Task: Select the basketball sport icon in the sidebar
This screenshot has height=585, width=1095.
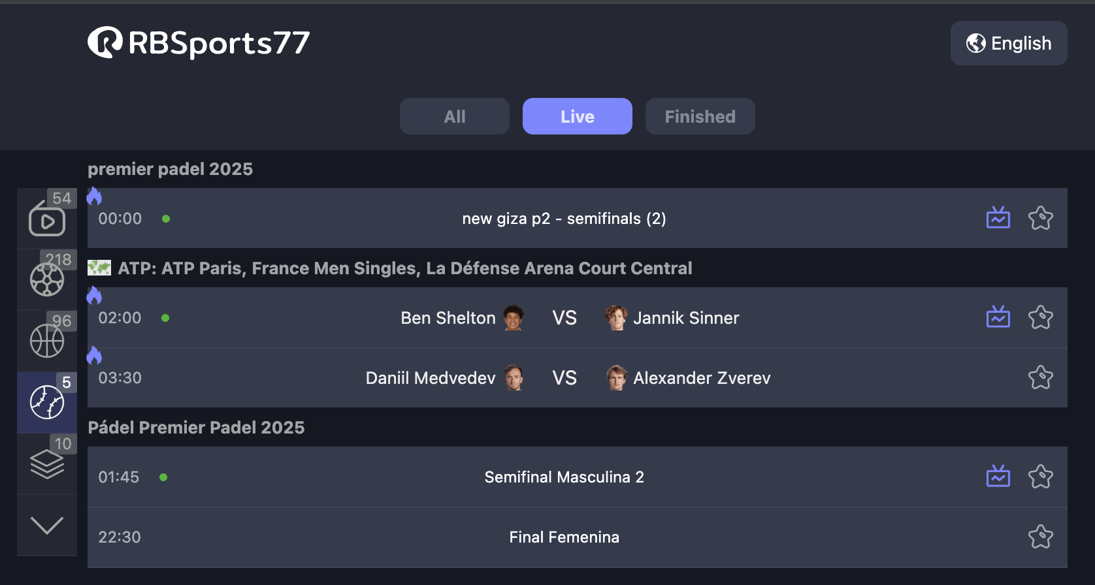Action: click(46, 340)
